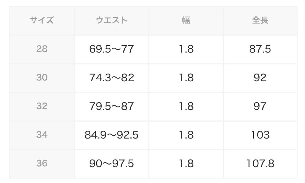This screenshot has height=183, width=305.
Task: Click waist value 84.9～92.5
Action: point(112,135)
